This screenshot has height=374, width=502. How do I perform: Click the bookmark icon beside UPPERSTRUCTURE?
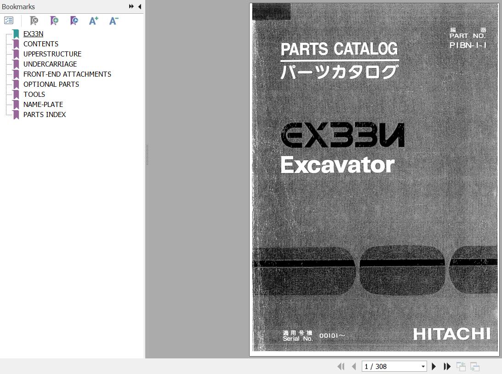(16, 54)
